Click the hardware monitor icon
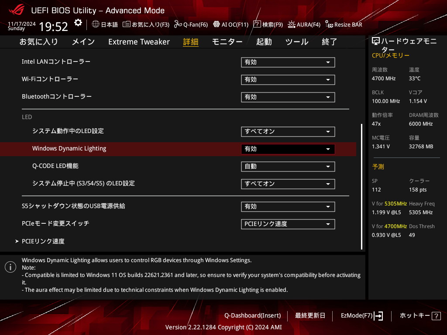 click(376, 41)
